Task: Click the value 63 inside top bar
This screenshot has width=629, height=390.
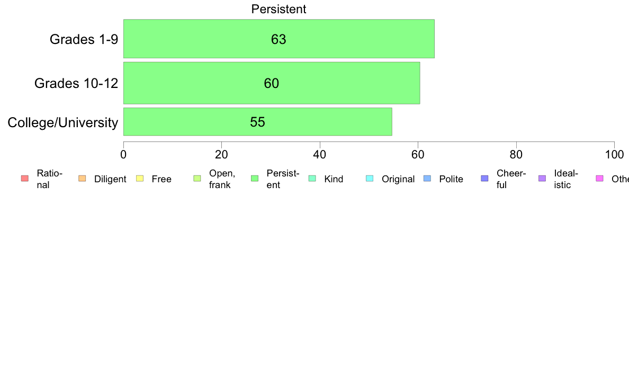Action: pyautogui.click(x=278, y=39)
